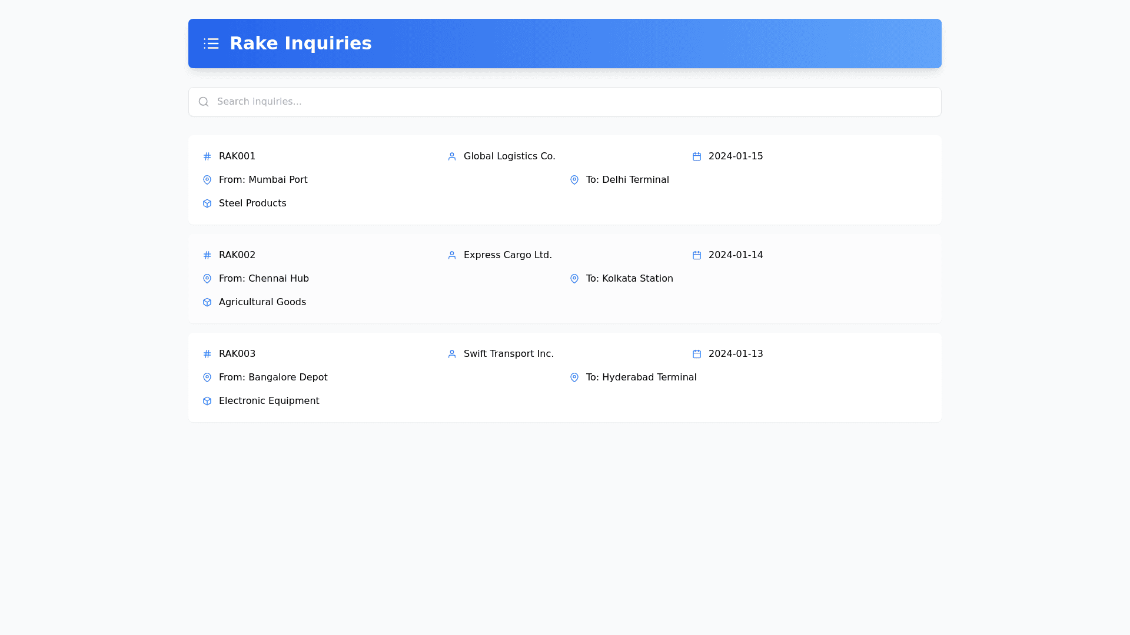Click the pin icon beside To: Hyderabad Terminal
This screenshot has height=635, width=1130.
click(x=574, y=377)
